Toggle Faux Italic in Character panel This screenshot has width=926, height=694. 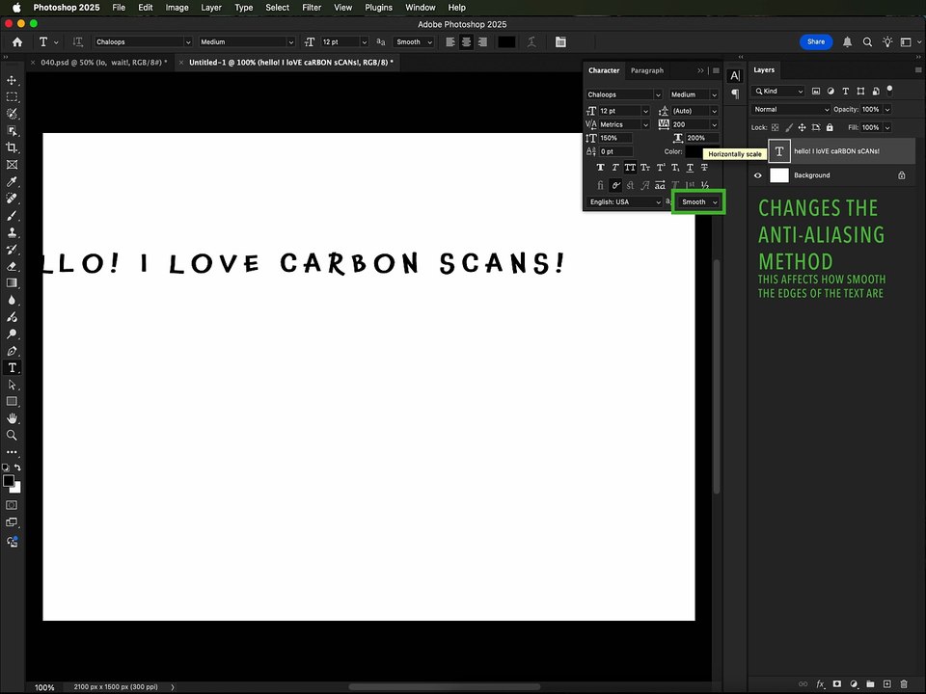(614, 168)
